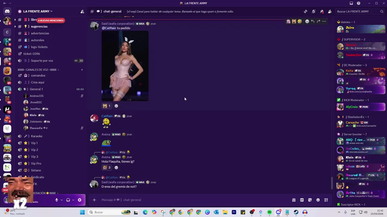This screenshot has width=387, height=217.
Task: Click the attach plus button in message box
Action: point(94,200)
